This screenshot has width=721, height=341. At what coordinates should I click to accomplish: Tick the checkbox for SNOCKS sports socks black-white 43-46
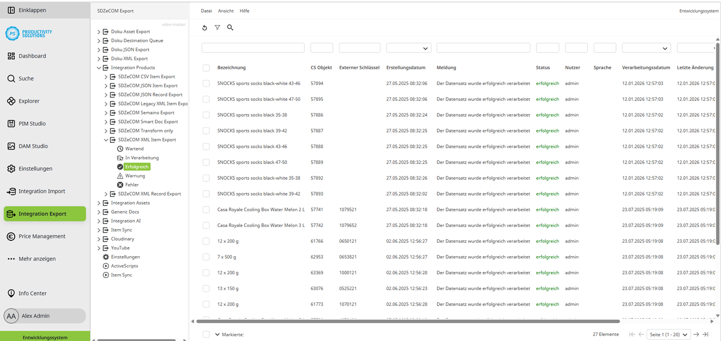tap(206, 83)
